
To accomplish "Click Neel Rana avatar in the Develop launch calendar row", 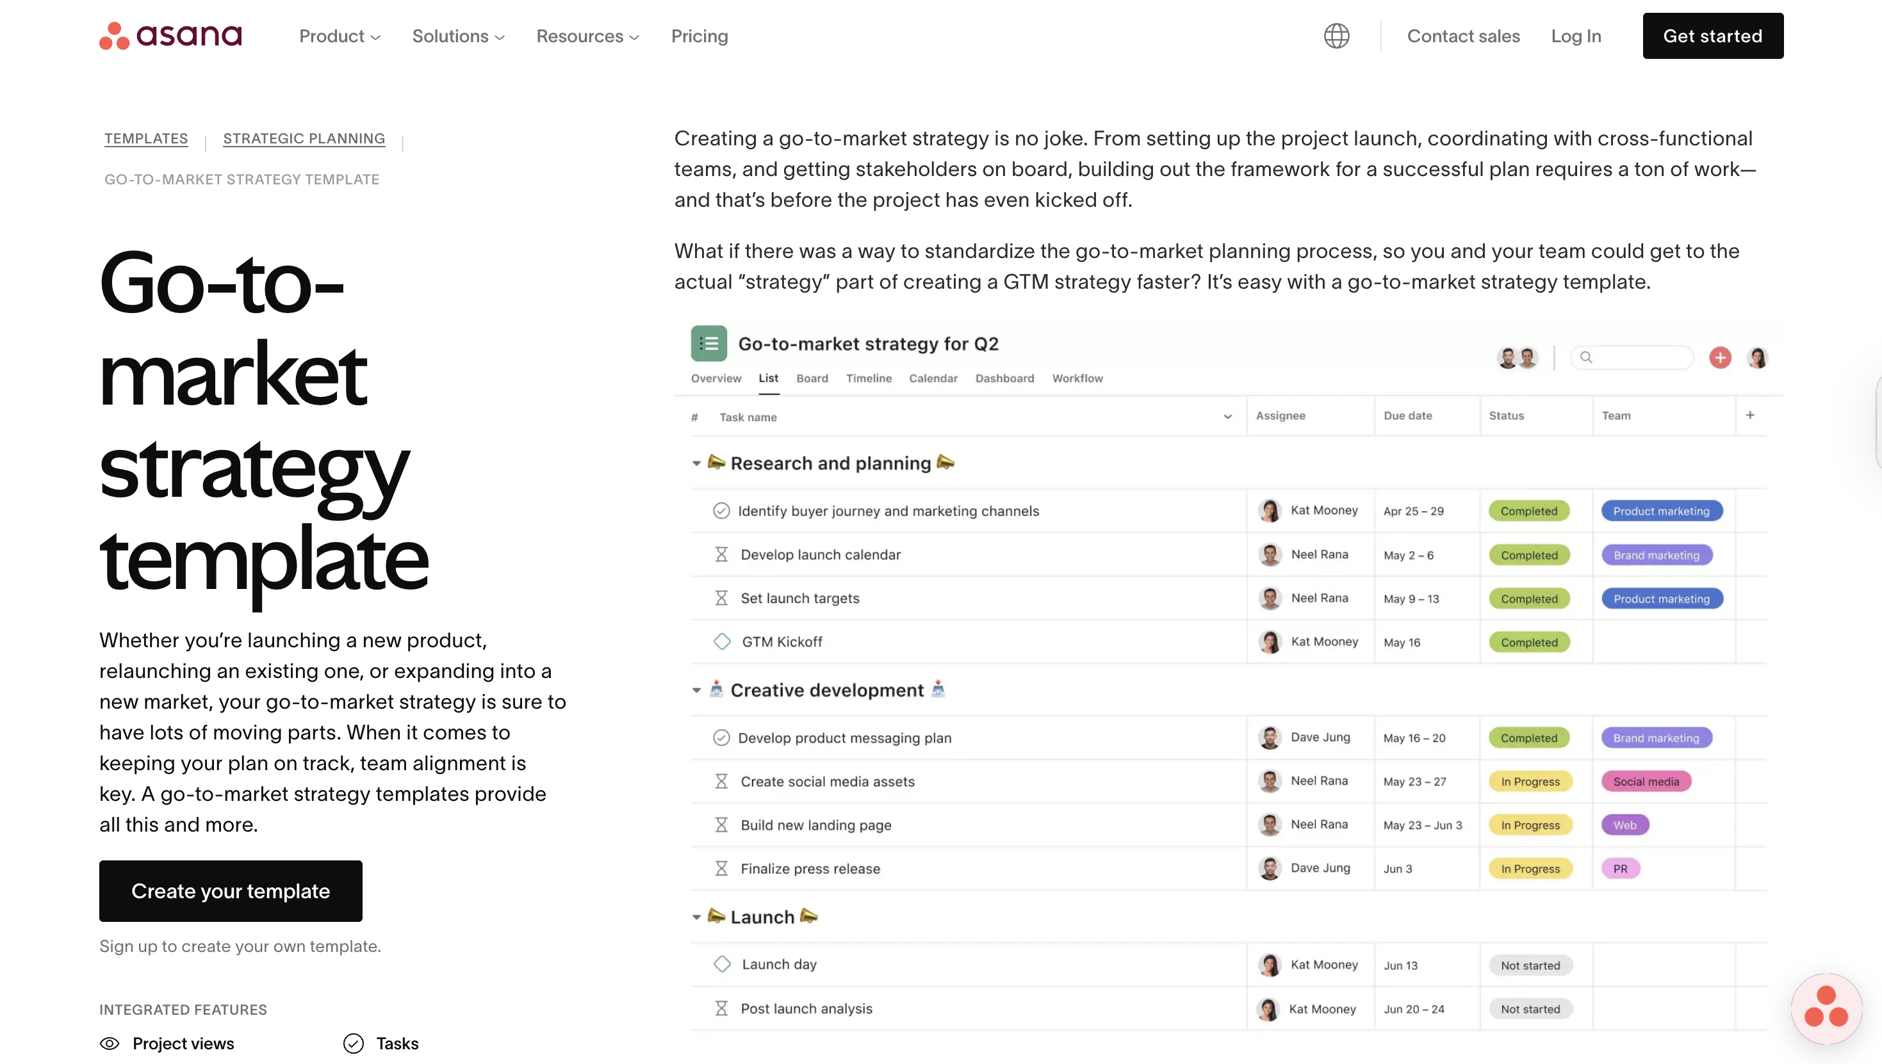I will (1269, 554).
